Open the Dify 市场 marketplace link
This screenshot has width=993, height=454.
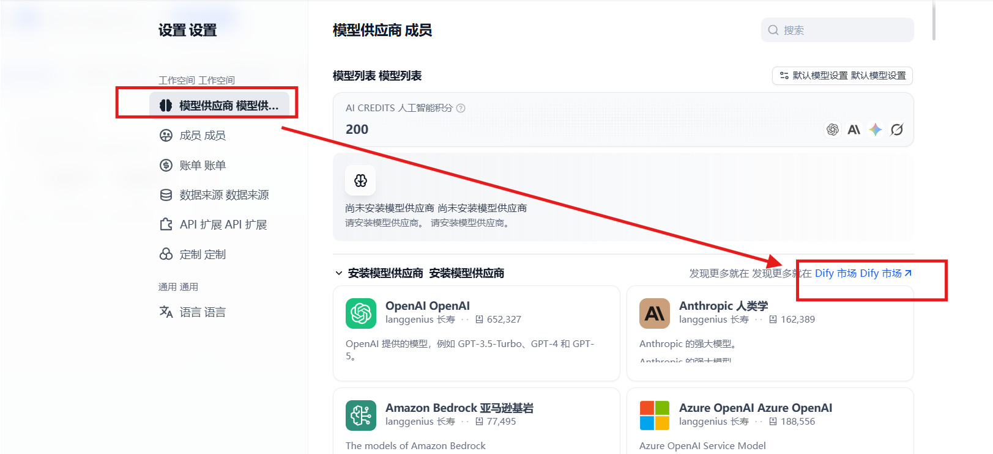(863, 273)
